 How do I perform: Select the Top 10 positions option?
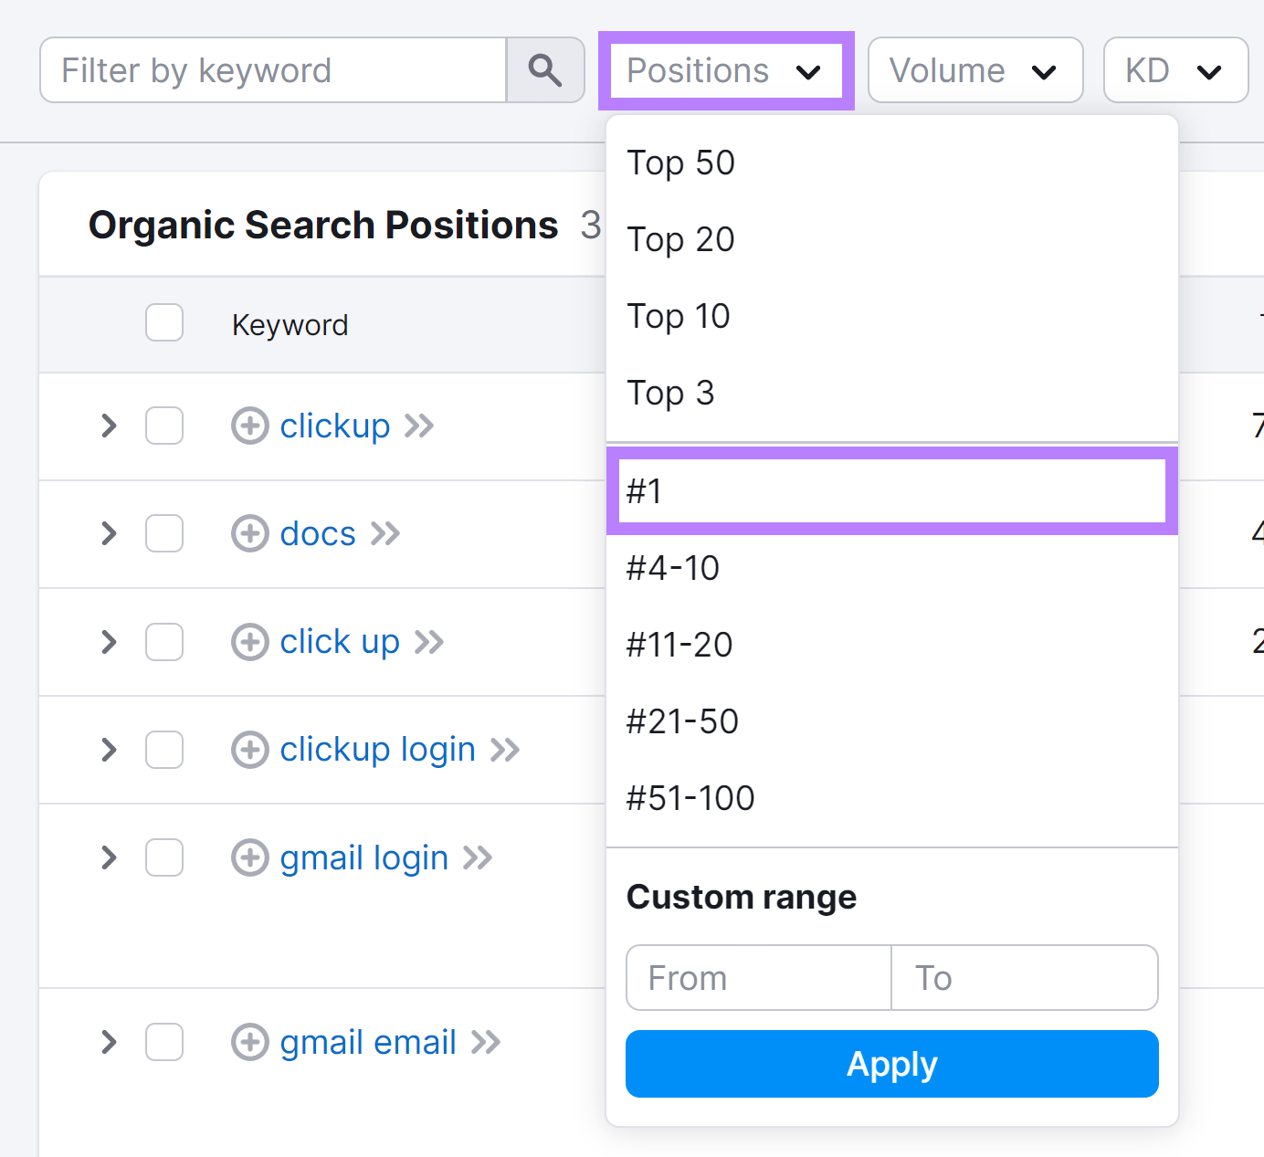coord(679,316)
